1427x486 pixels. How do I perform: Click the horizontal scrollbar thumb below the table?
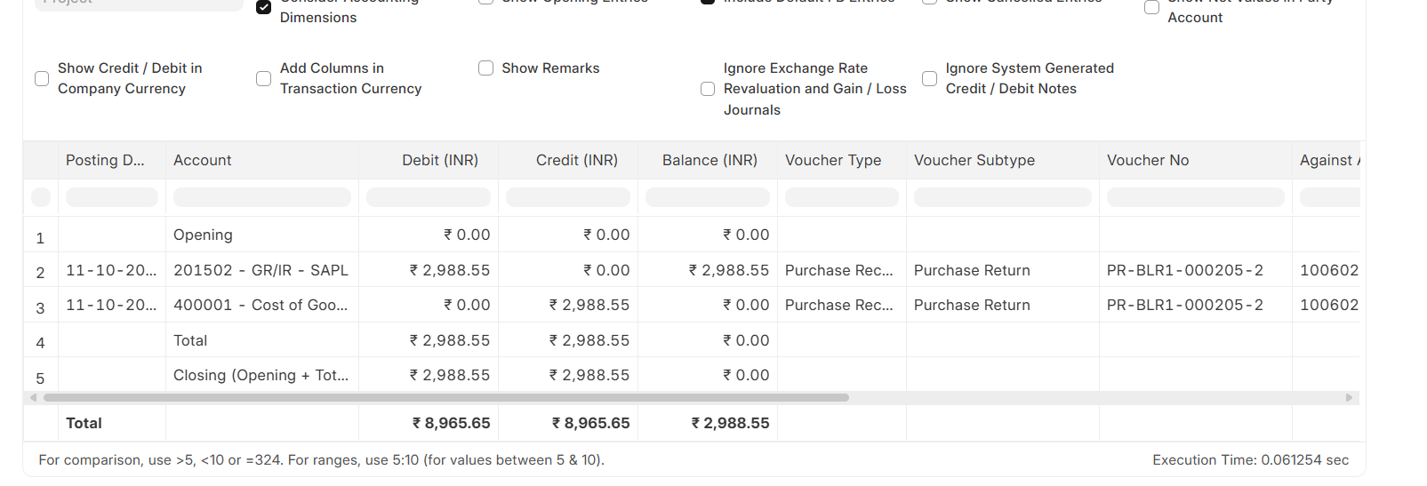point(445,398)
